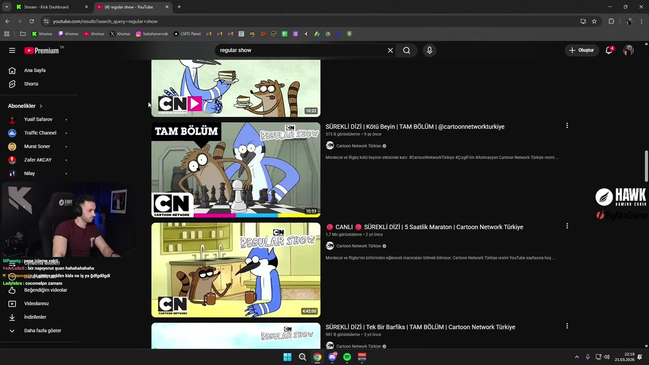Open the Twitch khonus bookmark
The image size is (649, 365).
[68, 34]
